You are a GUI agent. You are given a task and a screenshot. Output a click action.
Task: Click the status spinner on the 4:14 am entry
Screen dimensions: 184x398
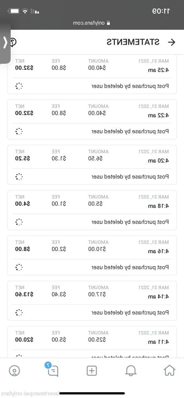coord(19,313)
